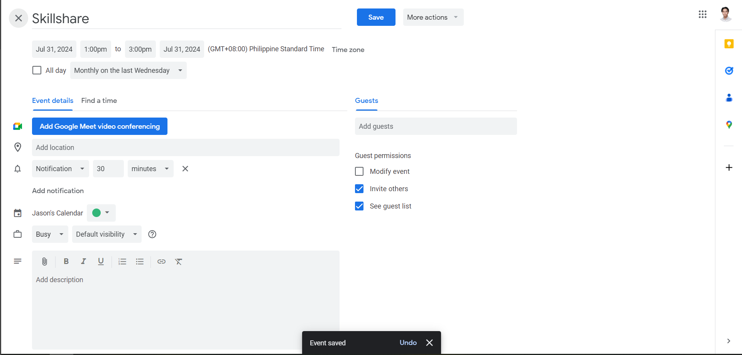
Task: Switch to the Find a time tab
Action: [x=99, y=101]
